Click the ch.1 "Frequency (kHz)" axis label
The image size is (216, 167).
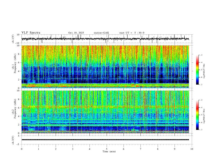[15, 64]
